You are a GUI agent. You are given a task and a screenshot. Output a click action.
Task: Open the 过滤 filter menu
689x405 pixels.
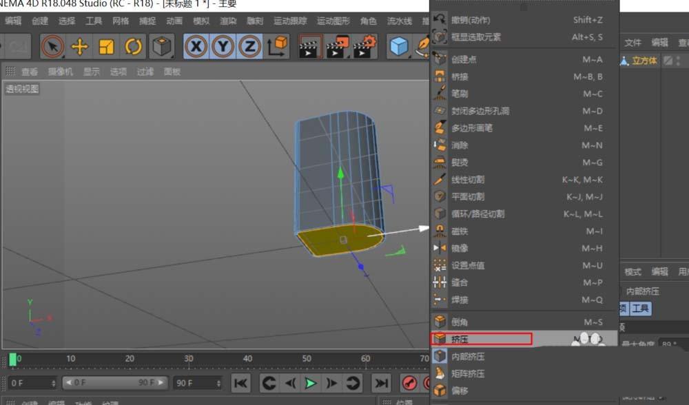[x=145, y=70]
